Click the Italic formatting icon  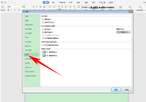(x=11, y=10)
